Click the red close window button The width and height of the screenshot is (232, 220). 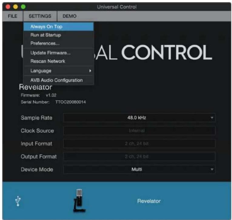(x=8, y=7)
